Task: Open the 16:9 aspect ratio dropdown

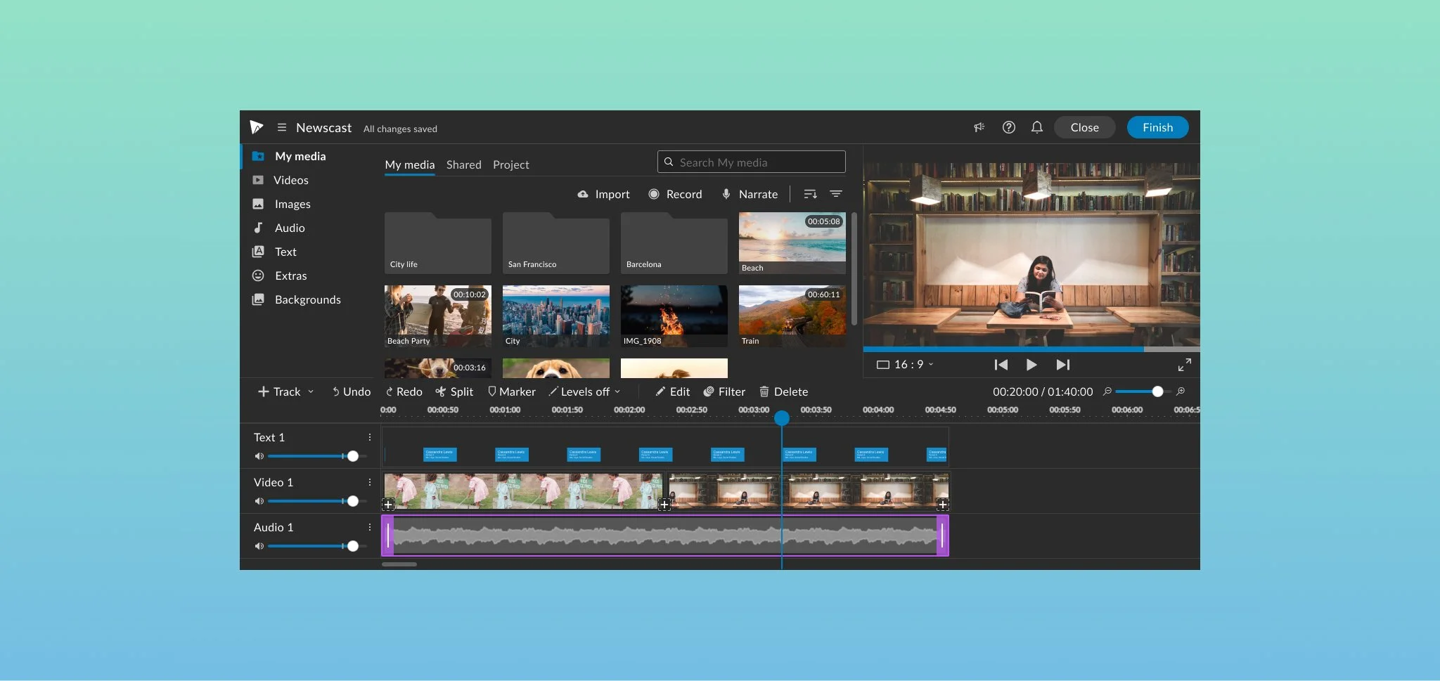Action: coord(905,364)
